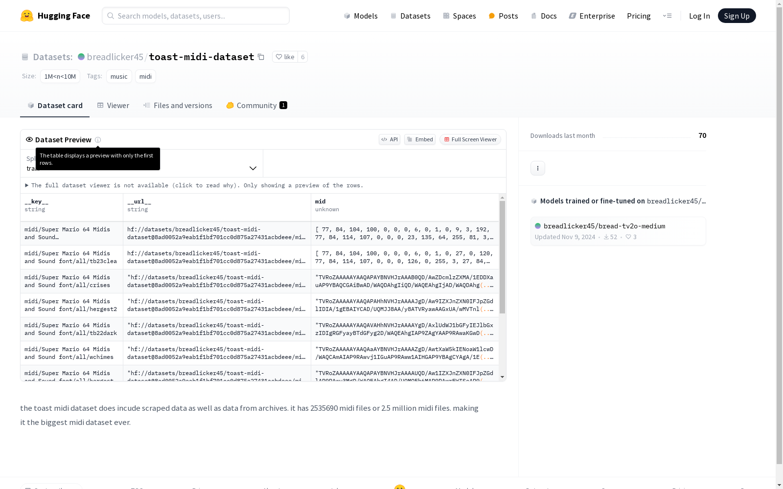This screenshot has width=783, height=489.
Task: Open the Split dropdown chevron
Action: [253, 168]
